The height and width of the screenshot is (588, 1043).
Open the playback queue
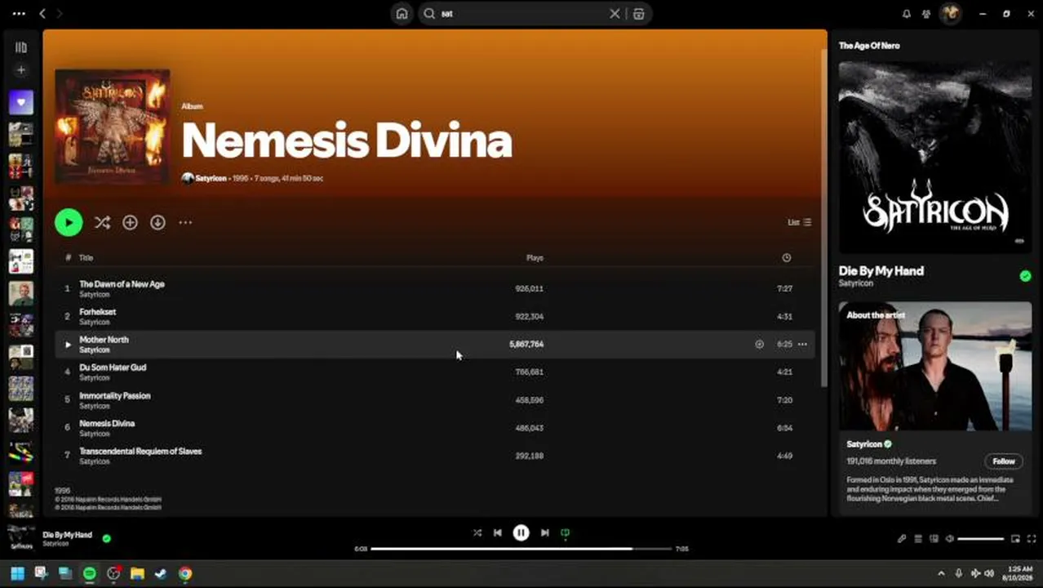[x=918, y=539]
